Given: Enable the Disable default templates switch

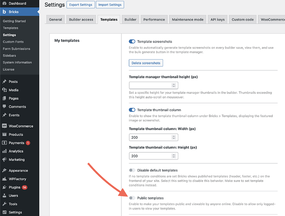Looking at the screenshot, I should click(132, 170).
